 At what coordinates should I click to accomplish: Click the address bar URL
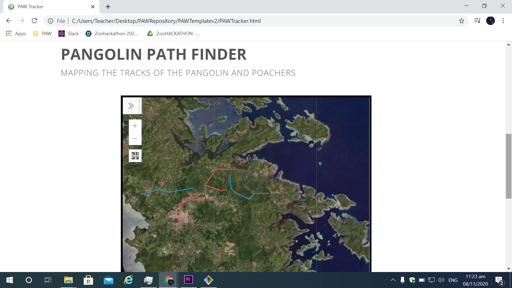click(166, 21)
